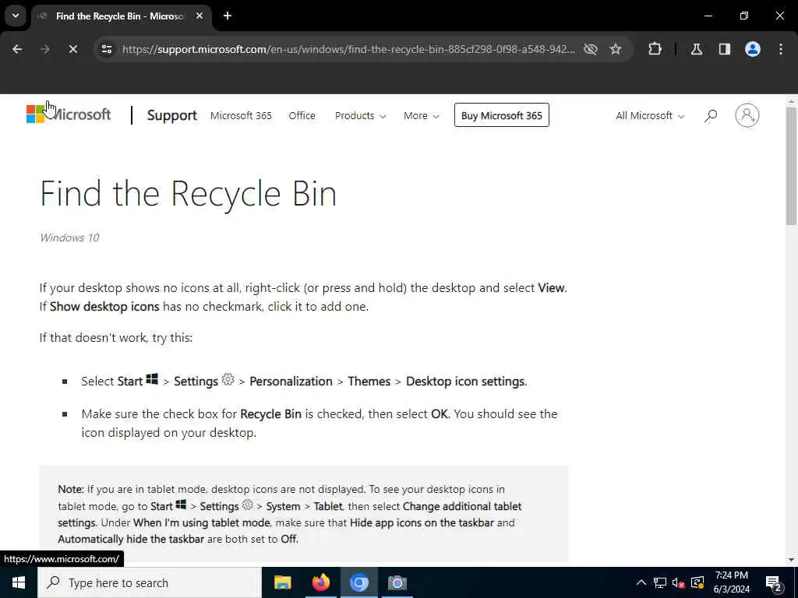Open a new browser tab
Screen dimensions: 798x598
(x=228, y=16)
